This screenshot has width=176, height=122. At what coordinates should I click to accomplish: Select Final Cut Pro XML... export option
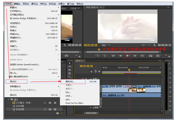pos(75,103)
